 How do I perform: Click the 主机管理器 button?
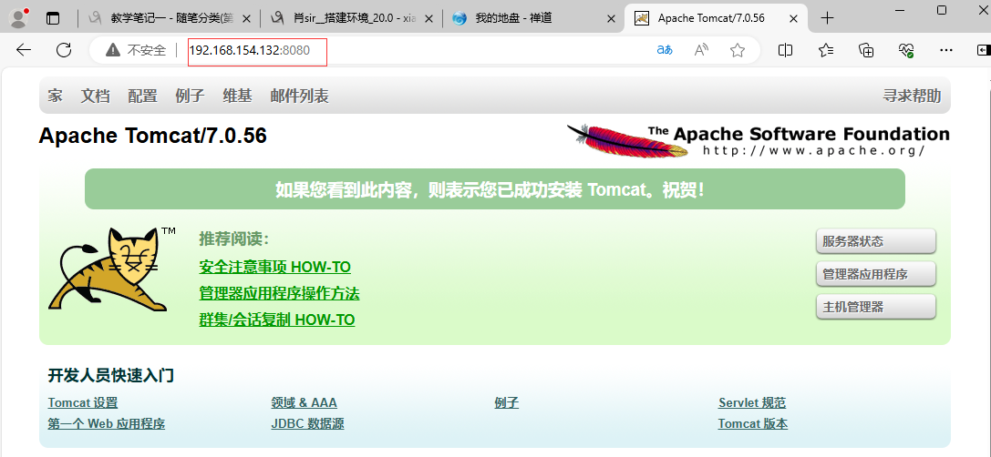click(875, 307)
